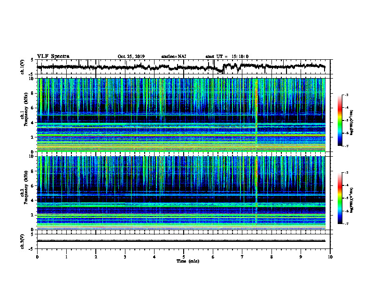Image resolution: width=372 pixels, height=288 pixels.
Task: Click the "5" top tick of ch.1(V) axis
Action: click(x=32, y=60)
